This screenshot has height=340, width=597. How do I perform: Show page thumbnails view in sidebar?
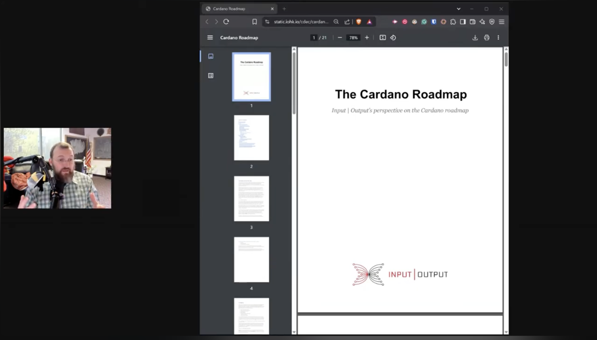(211, 56)
